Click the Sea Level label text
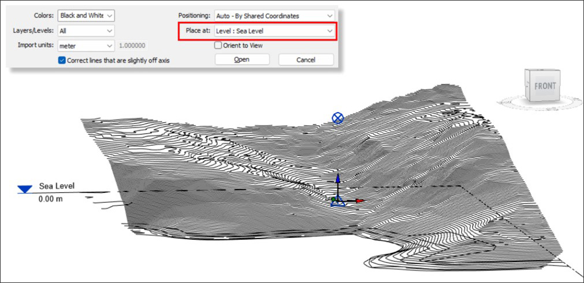 point(57,186)
